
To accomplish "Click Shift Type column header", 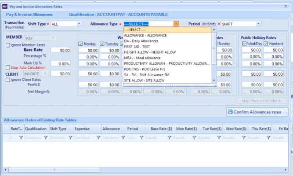I will (x=61, y=129).
